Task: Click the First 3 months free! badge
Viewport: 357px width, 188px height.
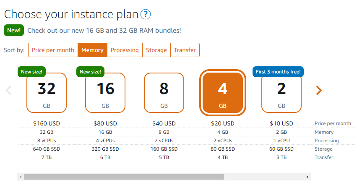Action: pyautogui.click(x=278, y=72)
